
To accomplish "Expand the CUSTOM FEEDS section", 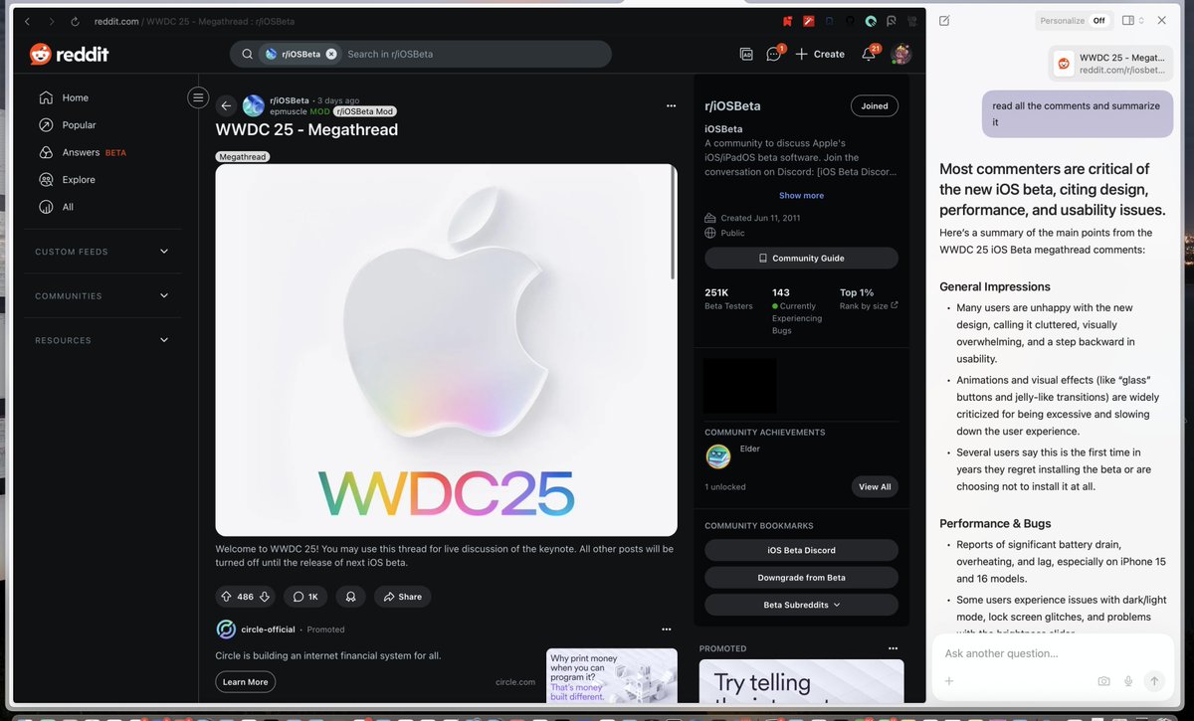I will pos(102,252).
